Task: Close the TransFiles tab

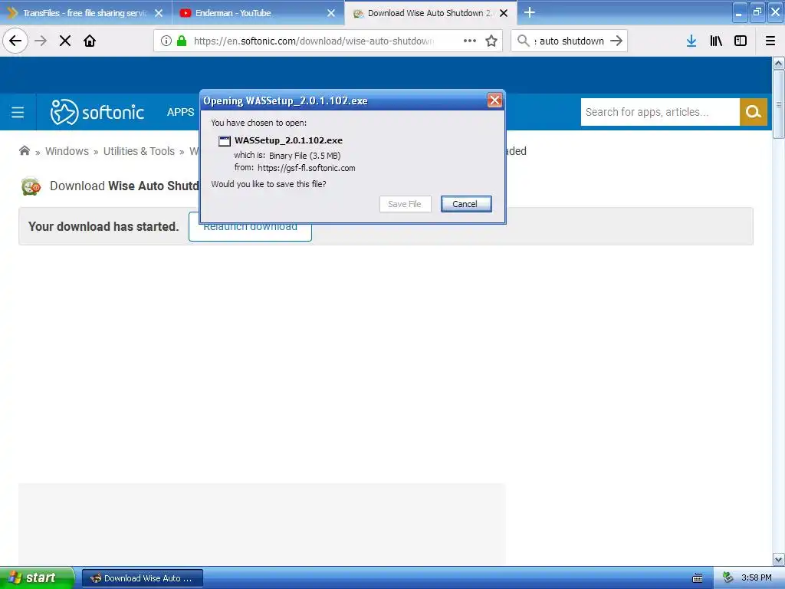Action: pos(159,13)
